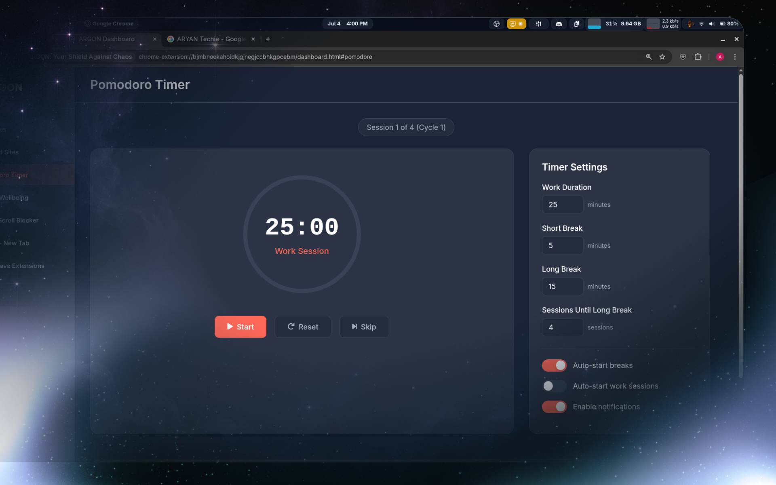This screenshot has height=485, width=776.
Task: Click the Work Session label
Action: [x=302, y=251]
